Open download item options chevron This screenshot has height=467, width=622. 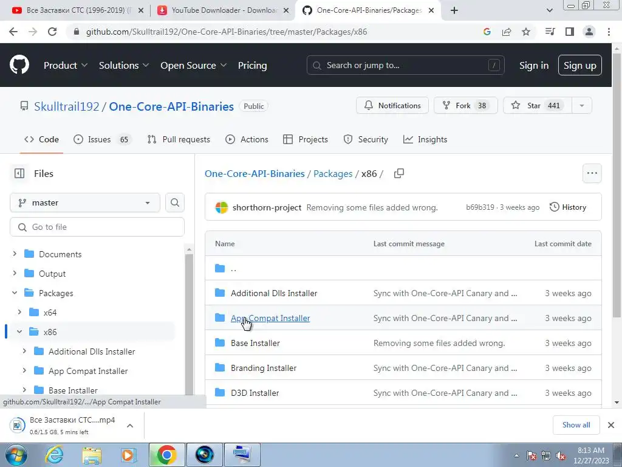pos(130,426)
